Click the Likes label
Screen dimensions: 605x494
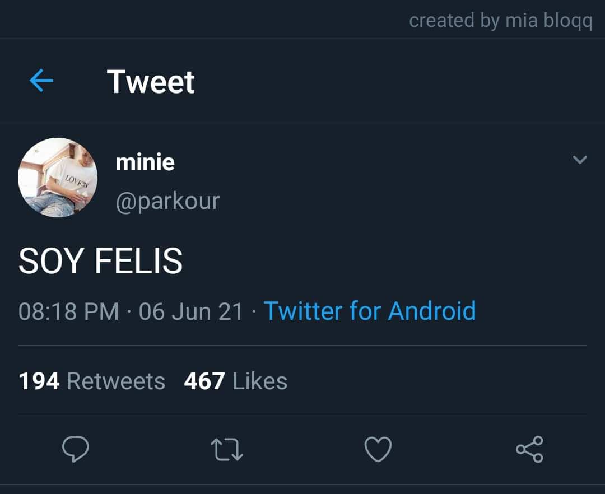(260, 381)
